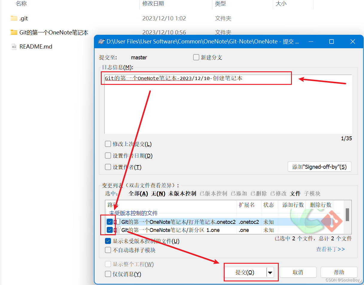Uncheck the 新分区 1.one file checkbox

[x=110, y=230]
